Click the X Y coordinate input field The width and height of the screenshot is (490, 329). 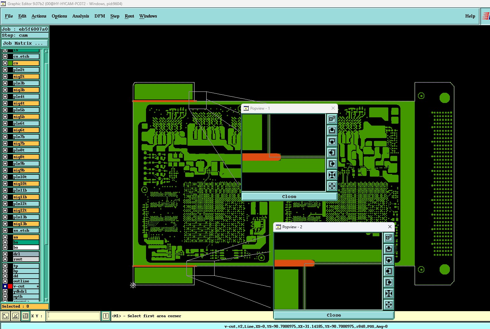coord(73,316)
